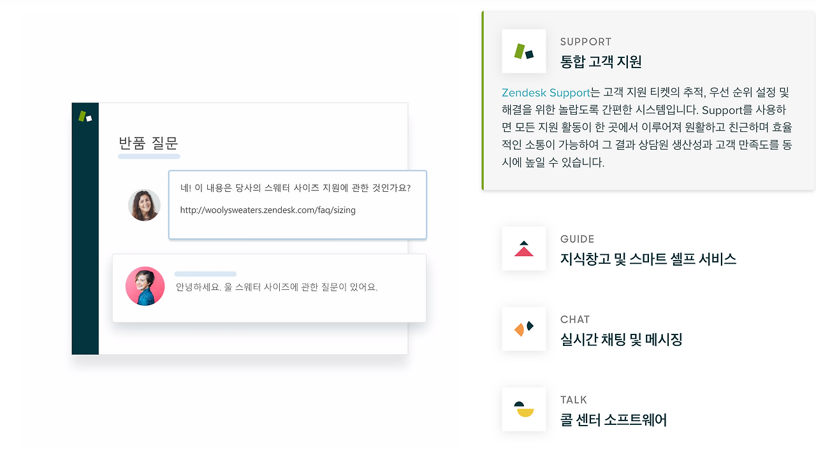The image size is (816, 467).
Task: Open the 통합 고객 지원 title
Action: click(600, 62)
